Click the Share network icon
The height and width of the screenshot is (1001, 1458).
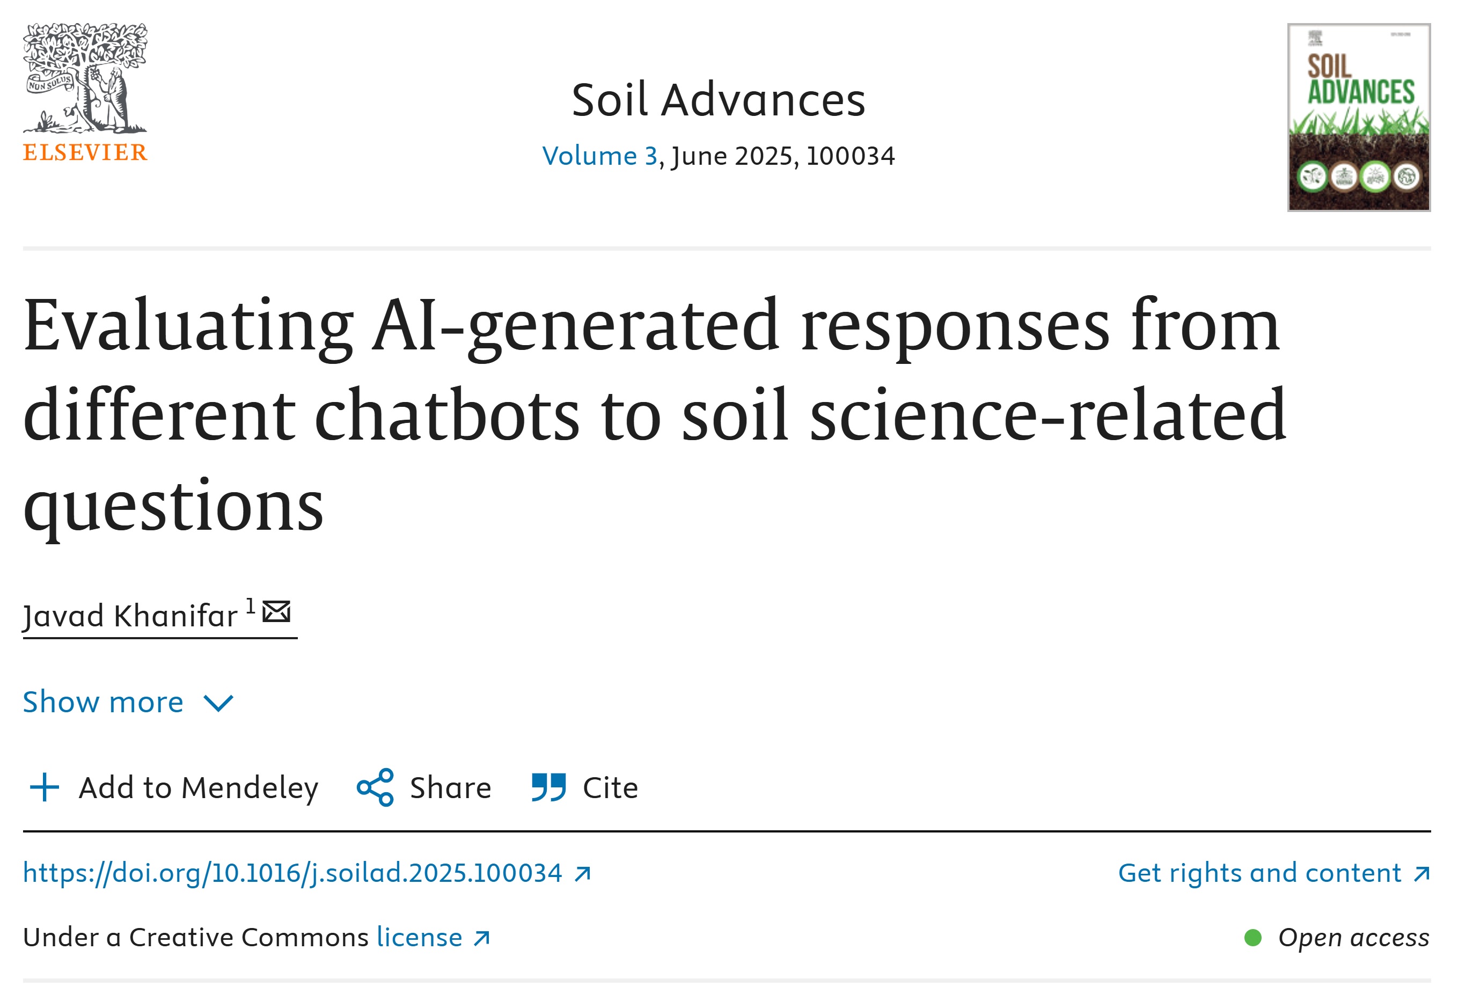(x=375, y=787)
